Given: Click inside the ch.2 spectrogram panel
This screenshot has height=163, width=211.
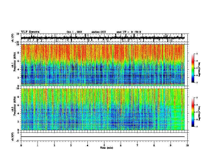Looking at the screenshot, I should click(x=103, y=109).
